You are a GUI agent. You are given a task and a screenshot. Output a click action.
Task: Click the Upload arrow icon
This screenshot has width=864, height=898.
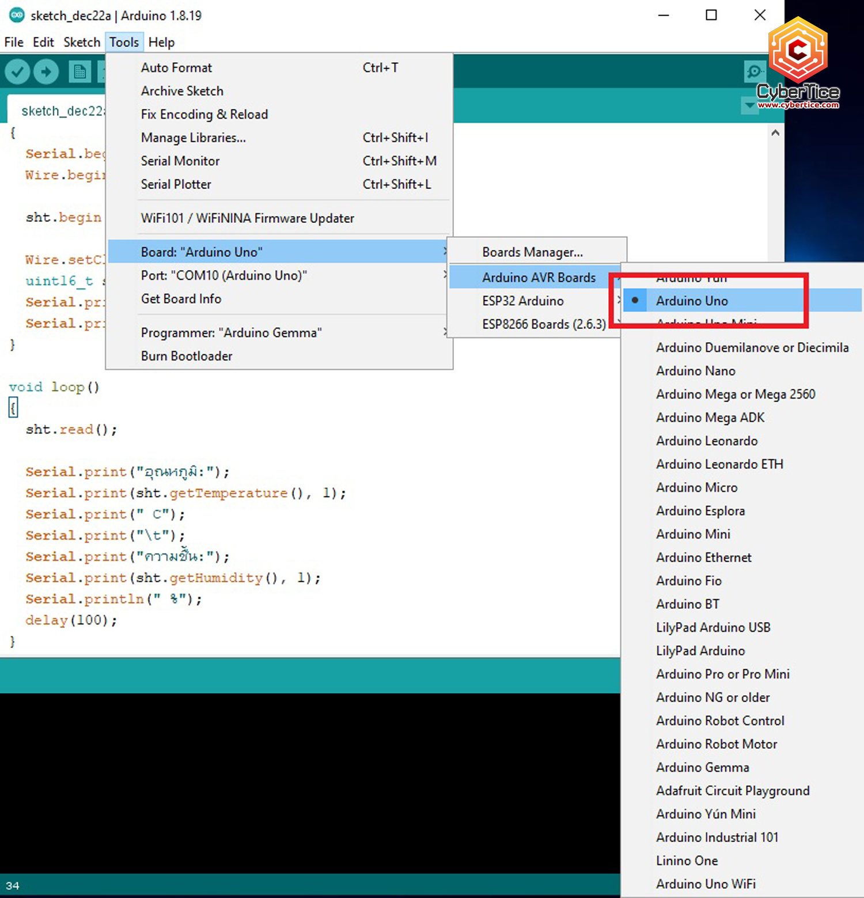[46, 71]
